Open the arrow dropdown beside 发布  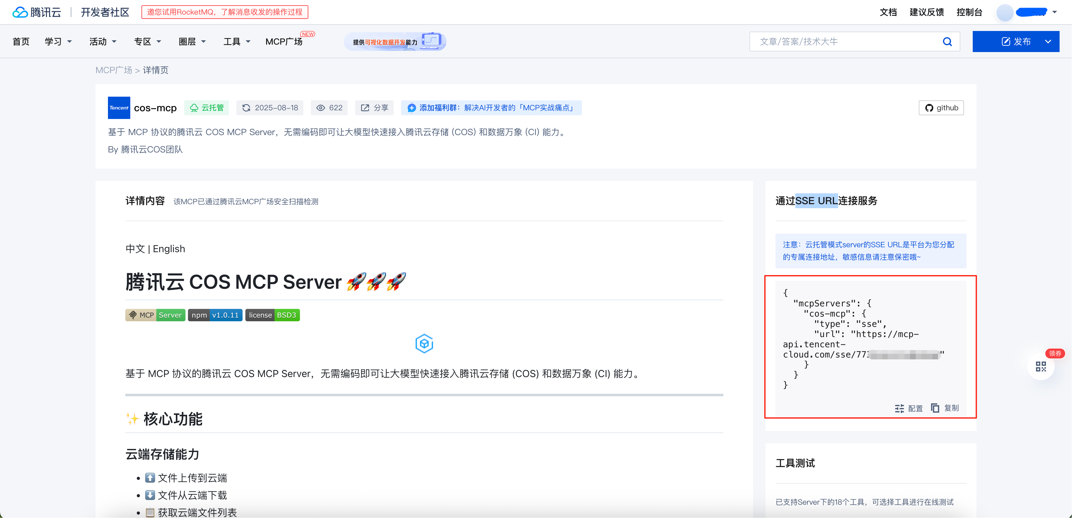click(1048, 42)
